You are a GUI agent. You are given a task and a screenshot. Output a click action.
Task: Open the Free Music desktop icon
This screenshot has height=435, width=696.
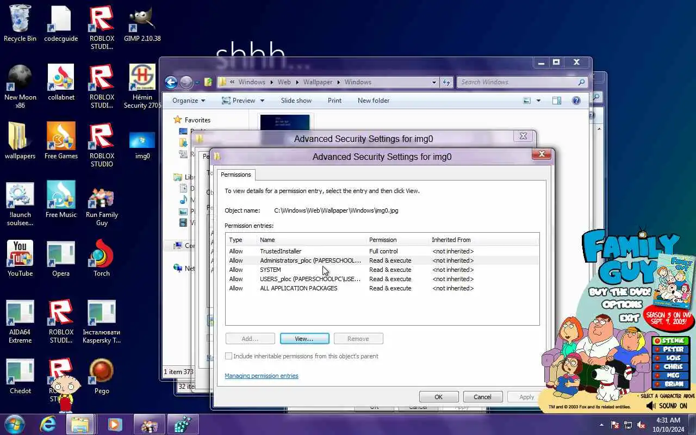coord(61,200)
